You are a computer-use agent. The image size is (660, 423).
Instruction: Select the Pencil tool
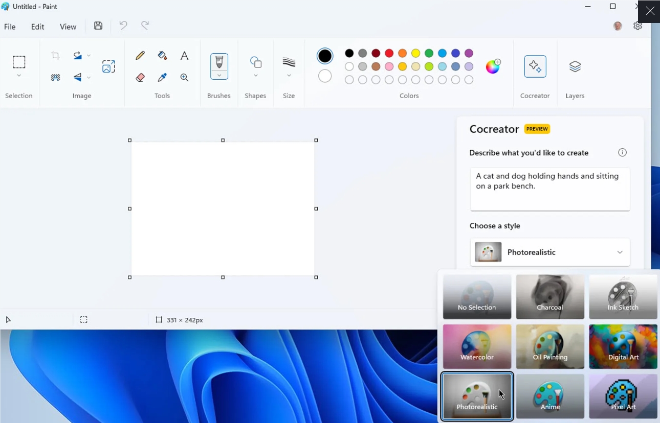[x=140, y=55]
